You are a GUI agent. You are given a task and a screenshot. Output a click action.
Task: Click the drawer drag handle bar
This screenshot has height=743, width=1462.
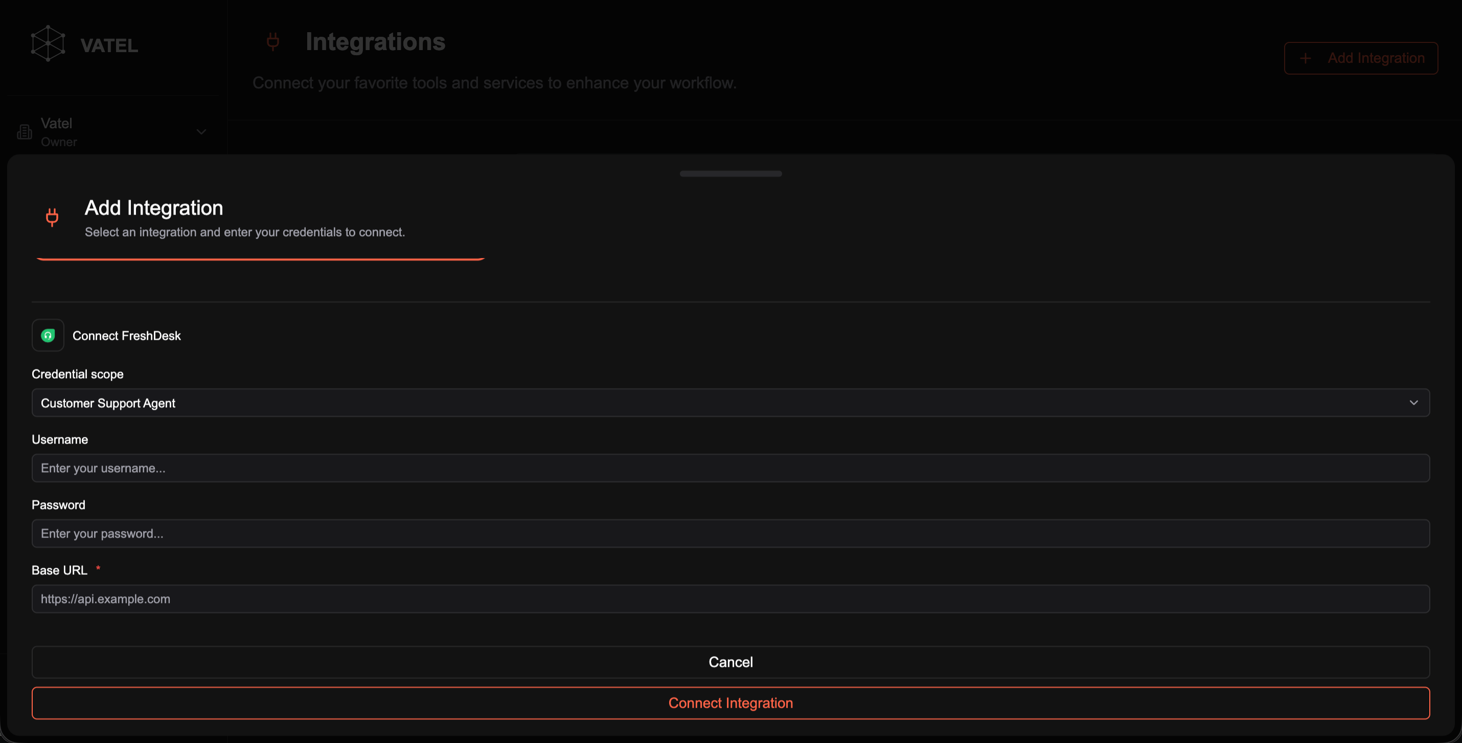point(731,174)
